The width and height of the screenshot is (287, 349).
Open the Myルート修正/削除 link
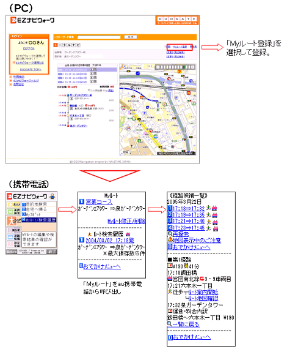126,221
